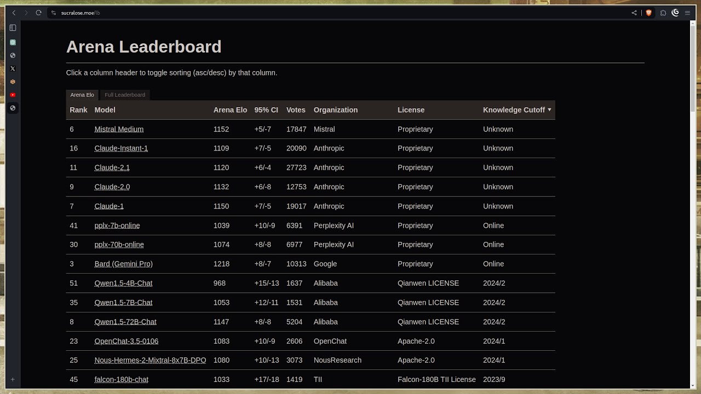Open the Qwen1.5-72B-Chat link
701x394 pixels.
pos(125,322)
